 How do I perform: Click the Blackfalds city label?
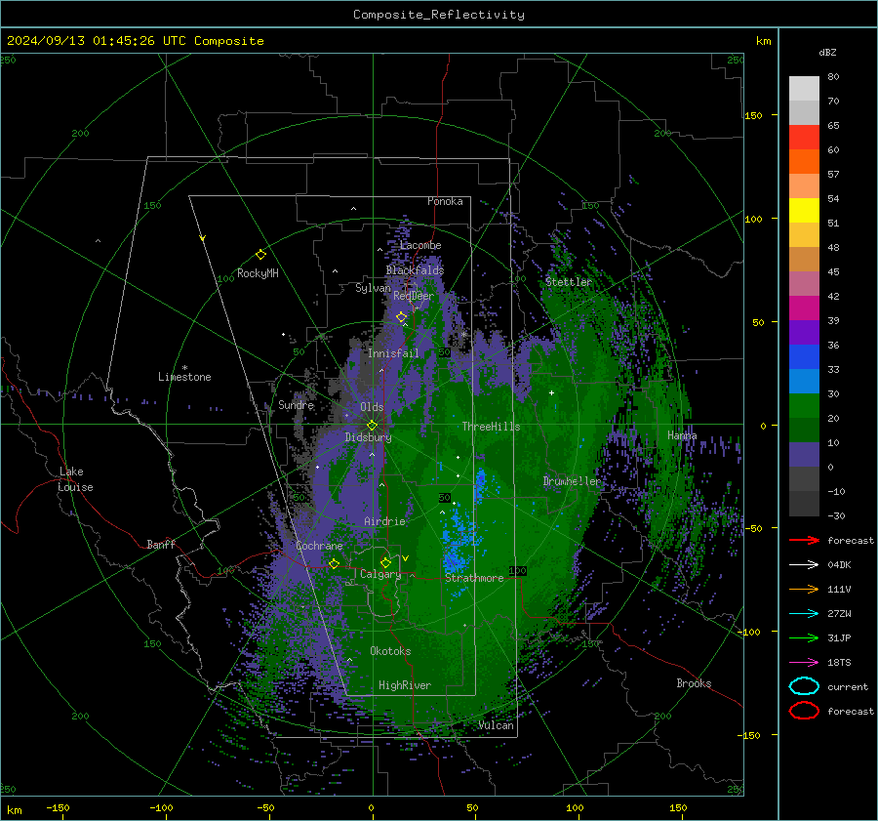click(x=415, y=270)
